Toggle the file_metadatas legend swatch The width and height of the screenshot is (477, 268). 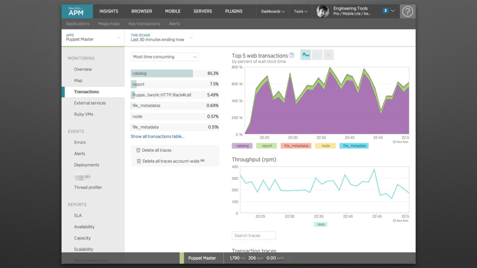296,146
